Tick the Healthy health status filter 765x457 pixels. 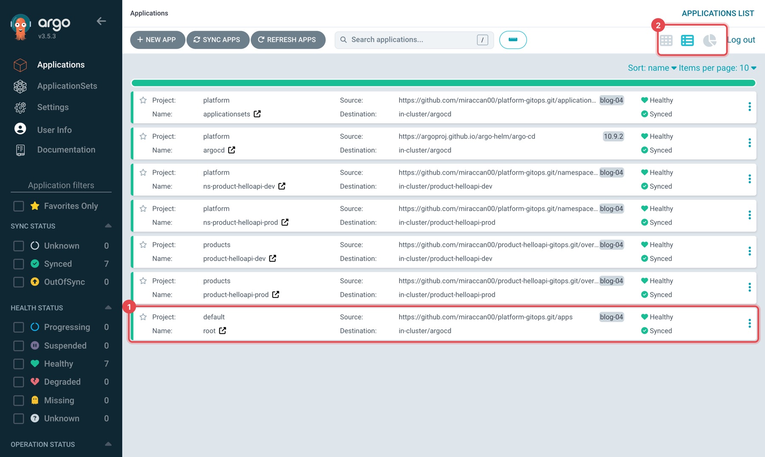point(19,364)
